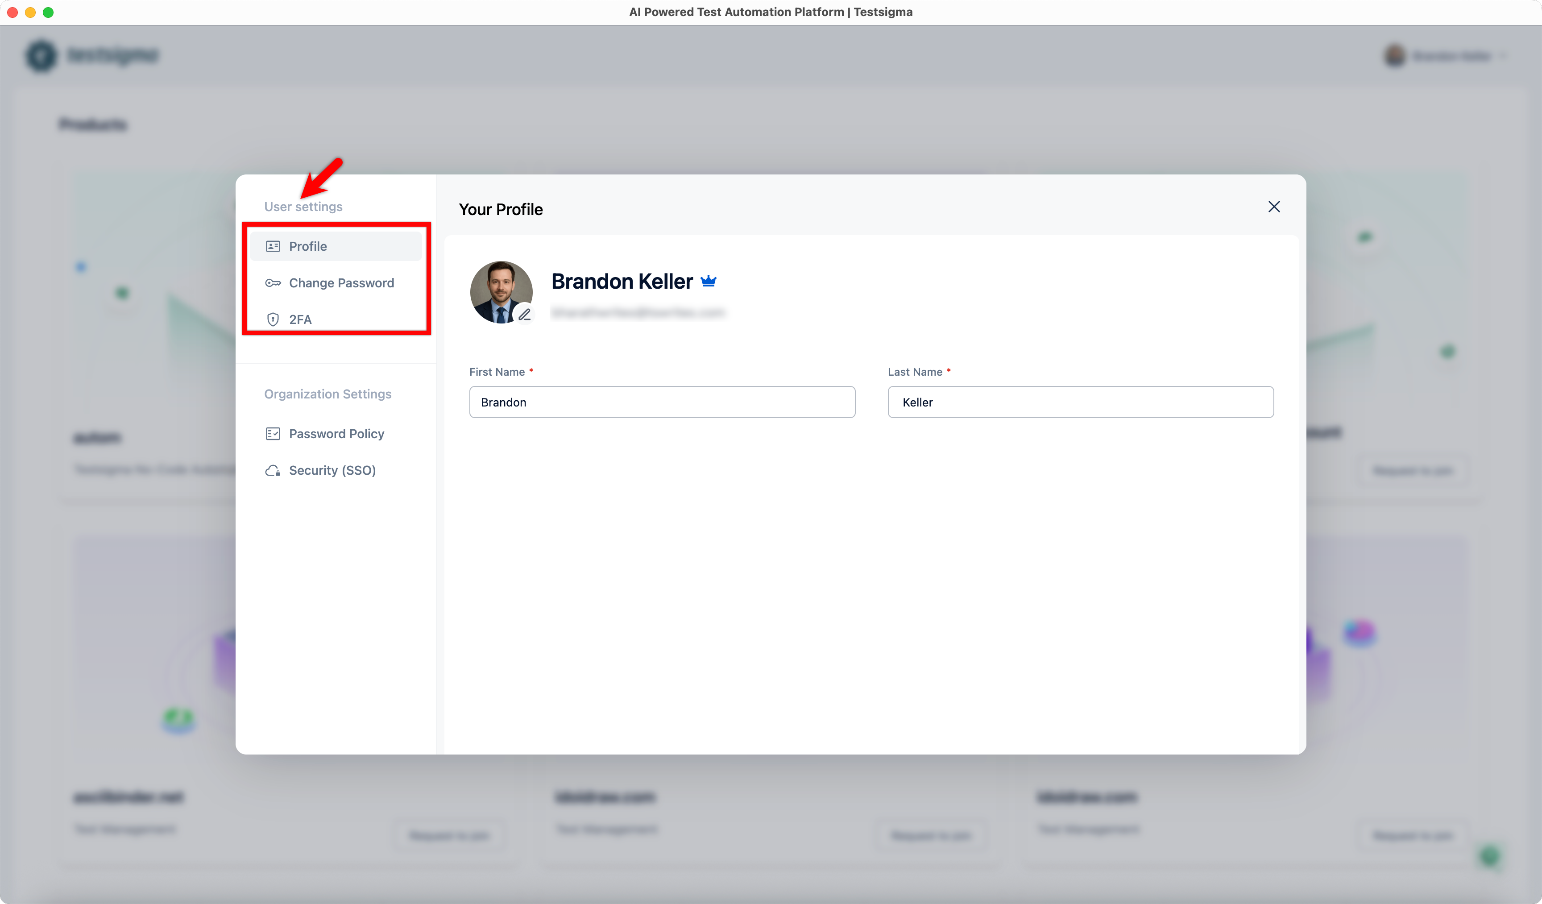This screenshot has height=904, width=1542.
Task: Open Security (SSO) organization settings
Action: [332, 471]
